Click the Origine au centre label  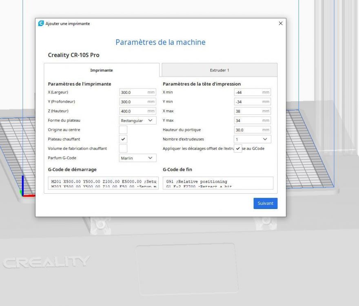tap(64, 130)
